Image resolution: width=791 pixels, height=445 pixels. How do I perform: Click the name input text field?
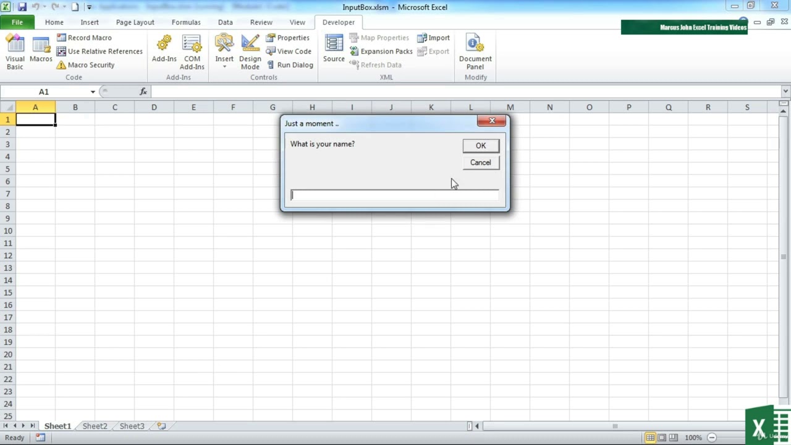(x=395, y=195)
